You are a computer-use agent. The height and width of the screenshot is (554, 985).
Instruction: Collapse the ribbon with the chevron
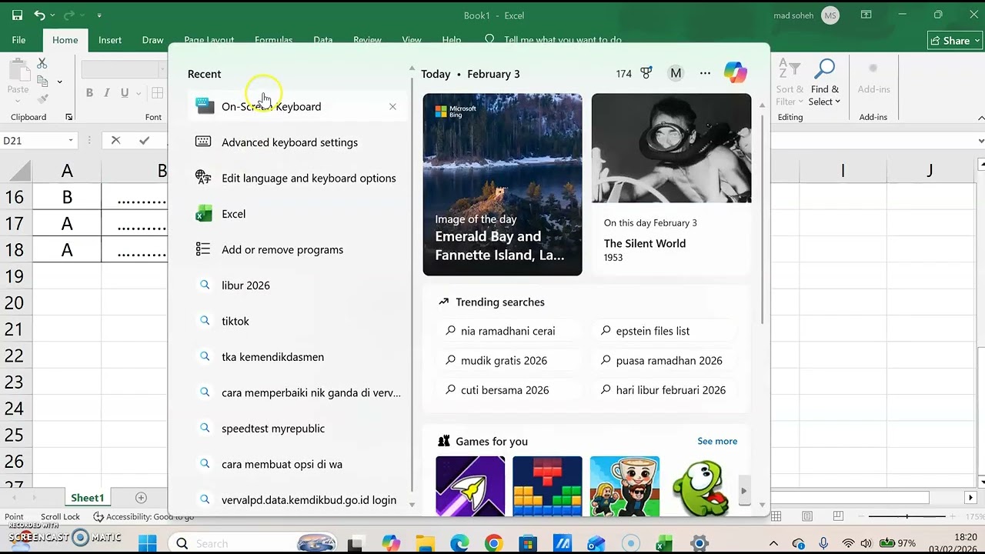980,117
